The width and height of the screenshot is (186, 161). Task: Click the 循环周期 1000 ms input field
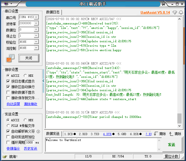[30, 142]
